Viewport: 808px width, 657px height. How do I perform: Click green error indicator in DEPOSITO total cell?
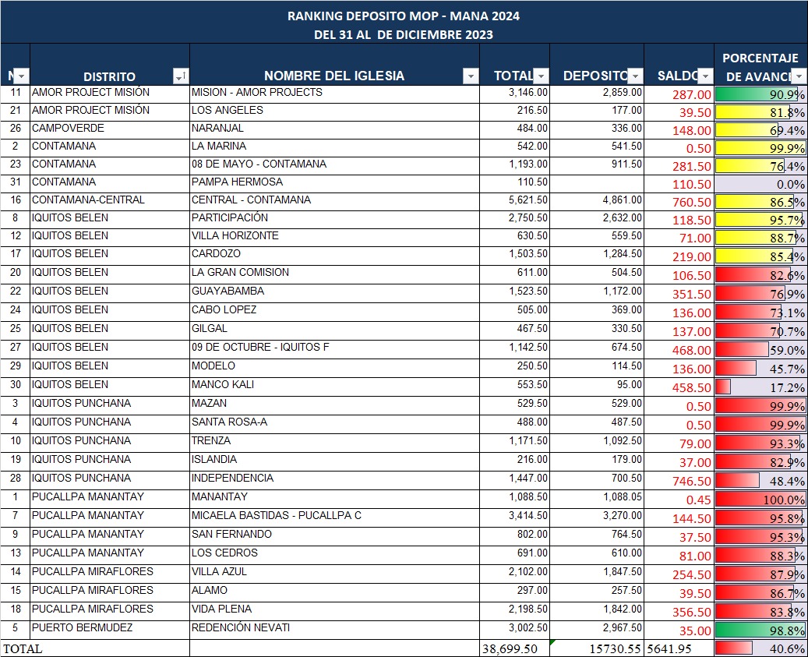coord(553,643)
